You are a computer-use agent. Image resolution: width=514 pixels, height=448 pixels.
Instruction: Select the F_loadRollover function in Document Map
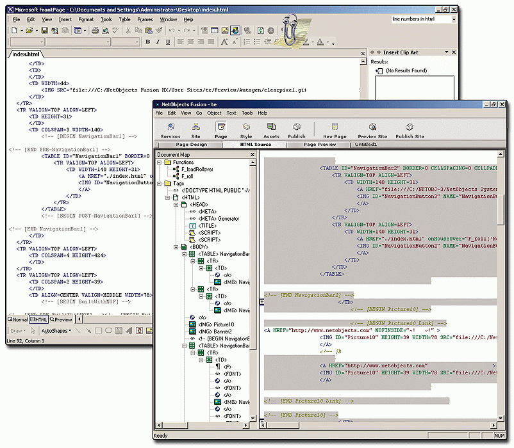(197, 169)
